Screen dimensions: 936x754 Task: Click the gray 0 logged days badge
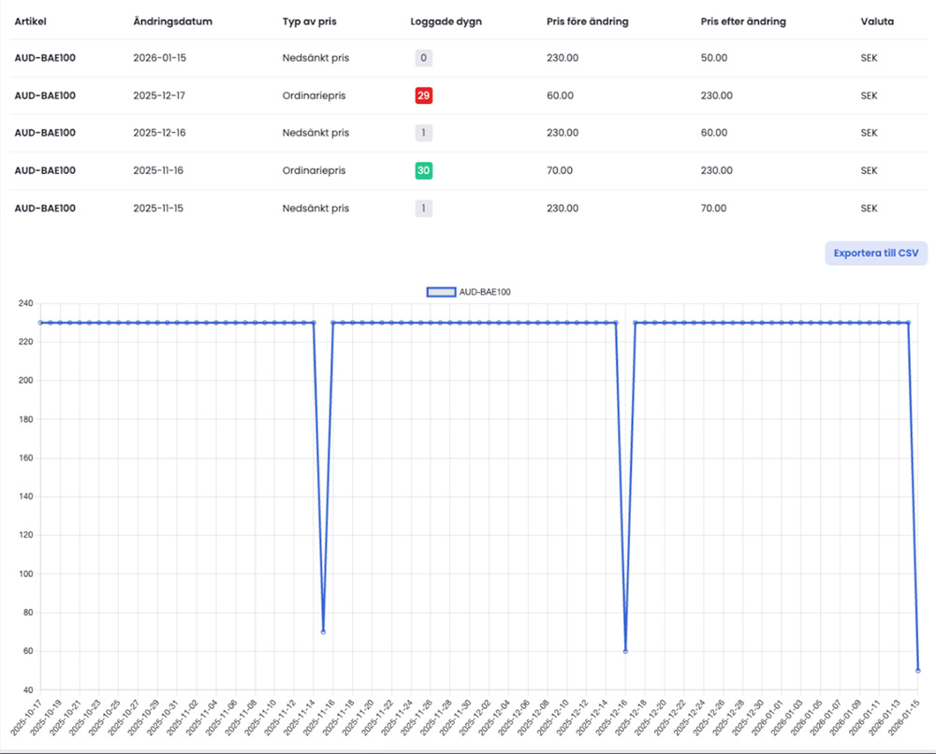[424, 58]
